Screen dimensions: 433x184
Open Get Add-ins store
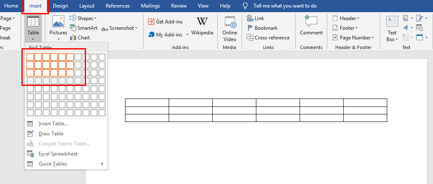click(x=165, y=21)
